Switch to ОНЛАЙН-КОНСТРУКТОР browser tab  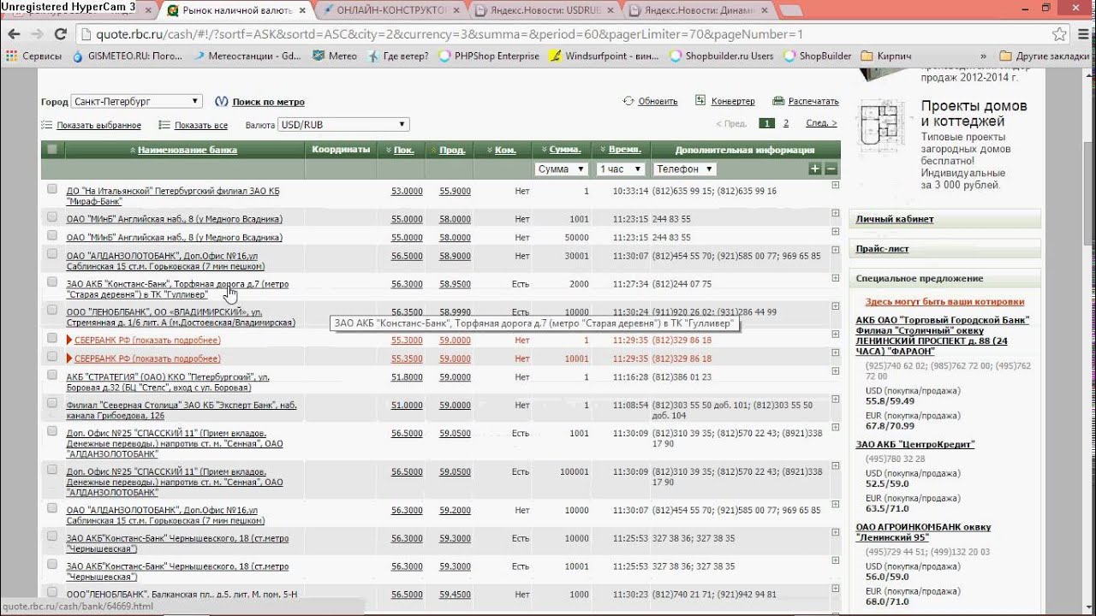pos(390,10)
